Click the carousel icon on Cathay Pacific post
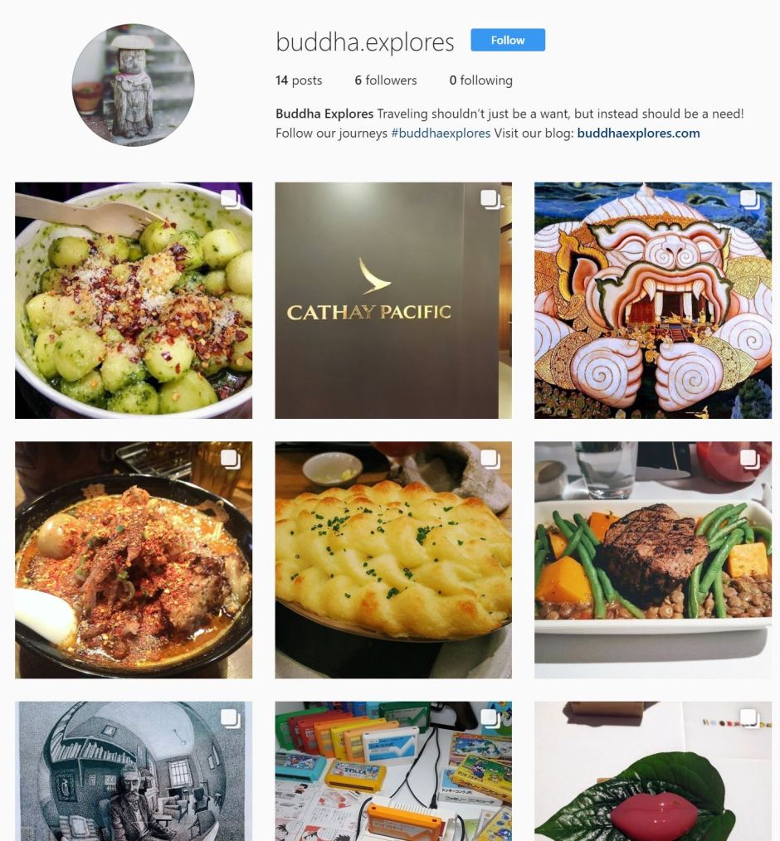Screen dimensions: 780x841 pos(490,200)
